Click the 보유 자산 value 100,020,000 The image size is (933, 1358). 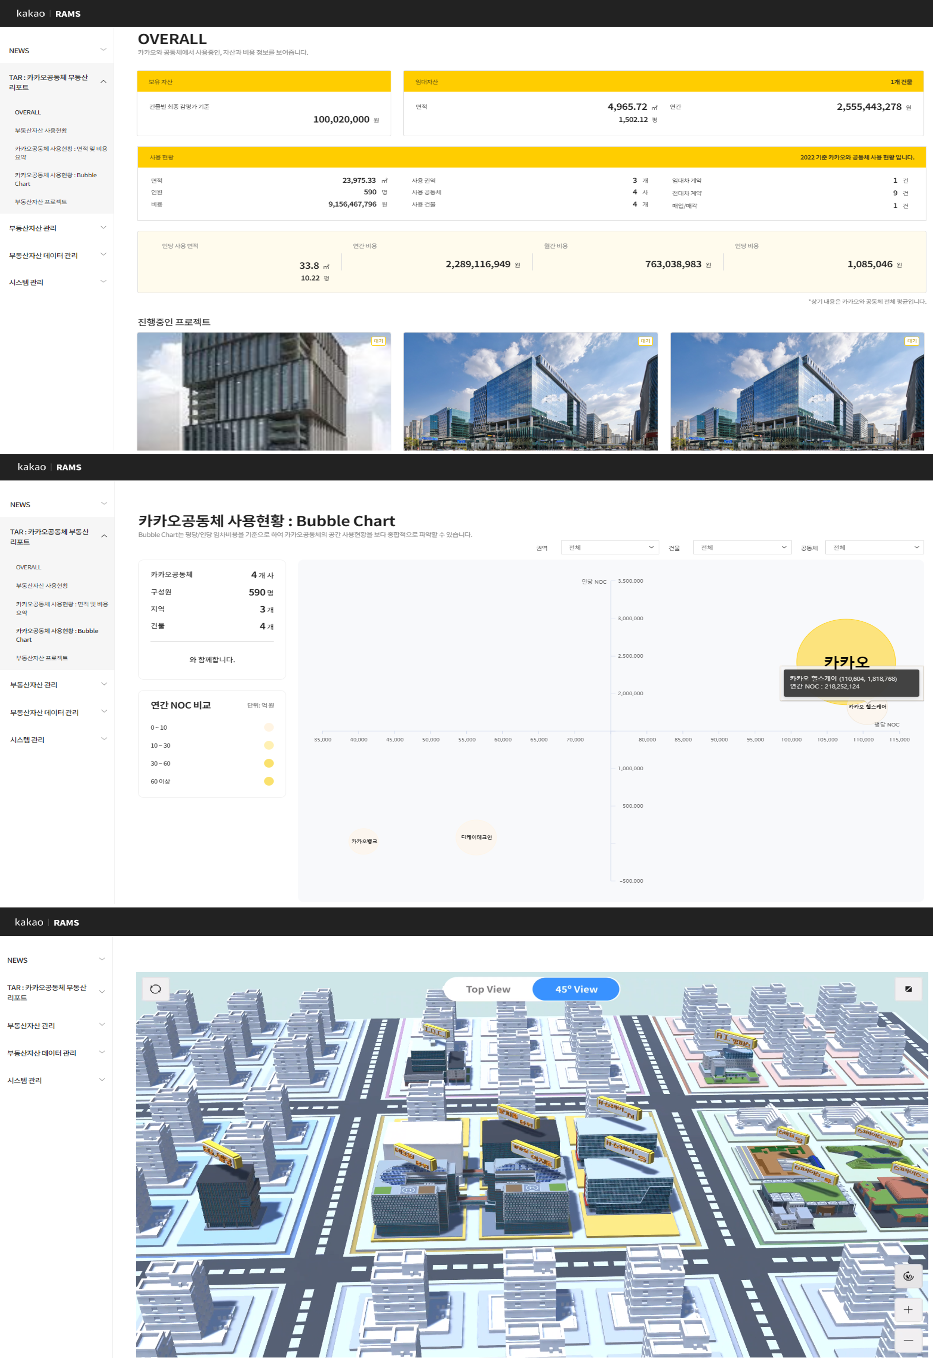point(341,119)
